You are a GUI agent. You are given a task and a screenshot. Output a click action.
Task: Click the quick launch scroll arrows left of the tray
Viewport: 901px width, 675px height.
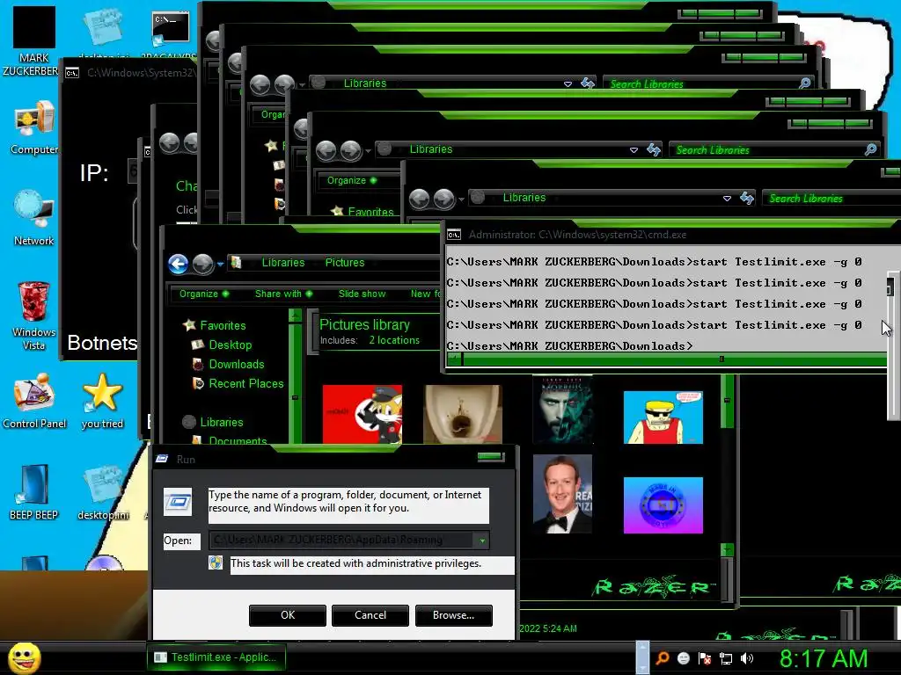tap(642, 657)
